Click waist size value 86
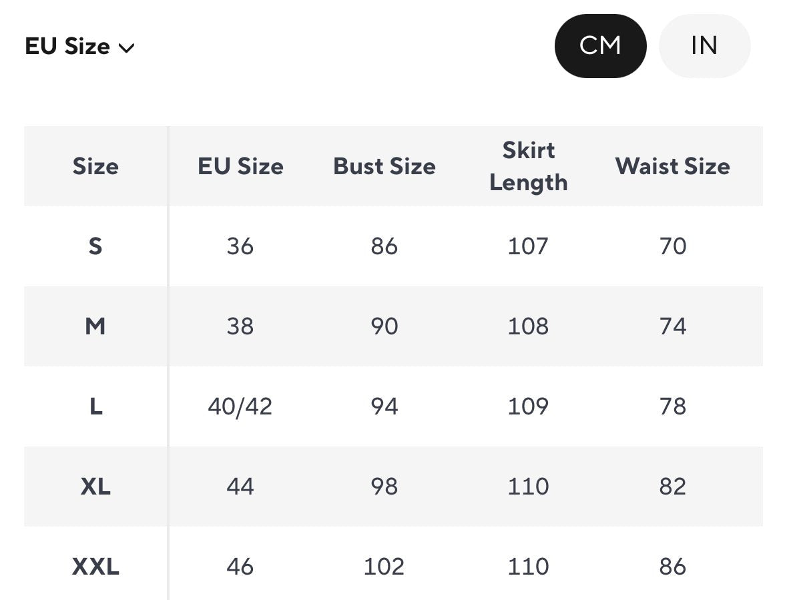 pos(672,567)
